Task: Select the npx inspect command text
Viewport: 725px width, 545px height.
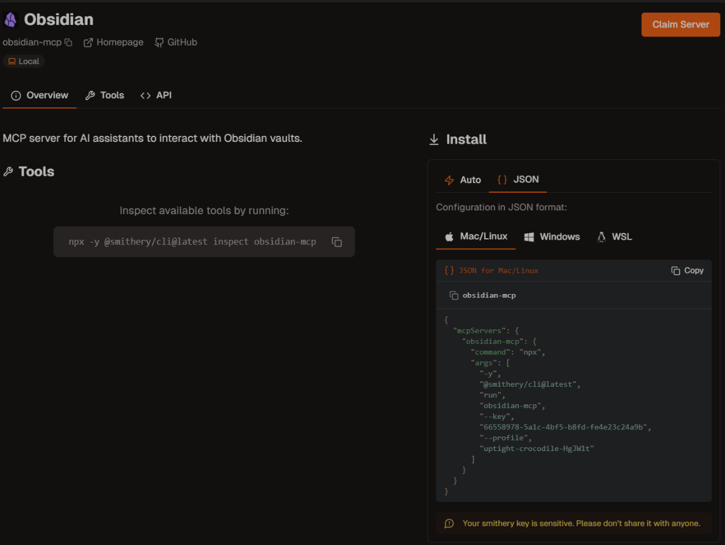Action: [x=193, y=241]
